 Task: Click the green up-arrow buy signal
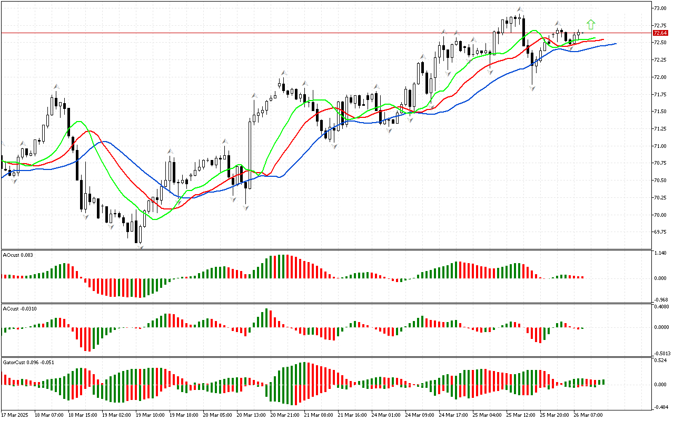click(x=591, y=24)
